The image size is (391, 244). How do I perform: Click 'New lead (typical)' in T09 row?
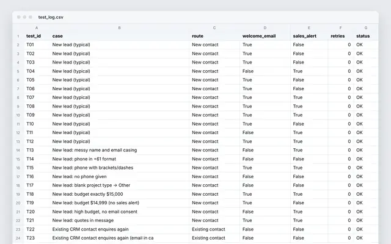tap(71, 115)
